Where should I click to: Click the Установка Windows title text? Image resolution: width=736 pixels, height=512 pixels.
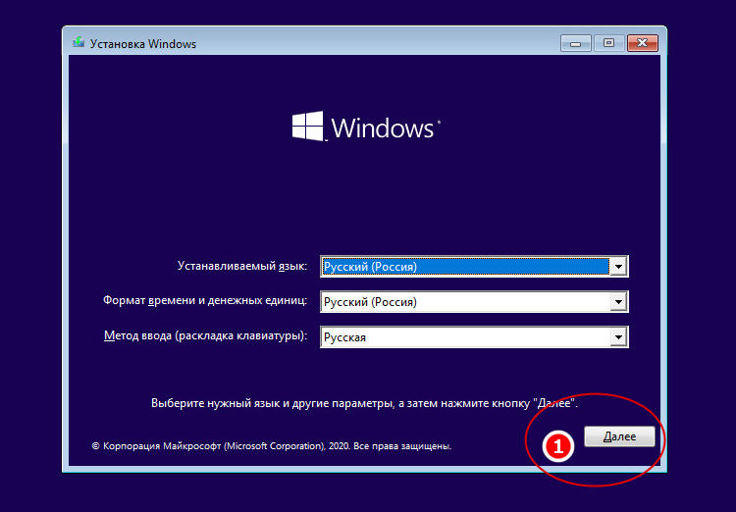(x=143, y=43)
